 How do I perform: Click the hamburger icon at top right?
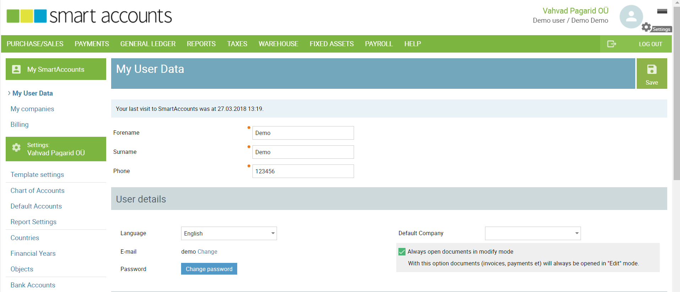(662, 11)
